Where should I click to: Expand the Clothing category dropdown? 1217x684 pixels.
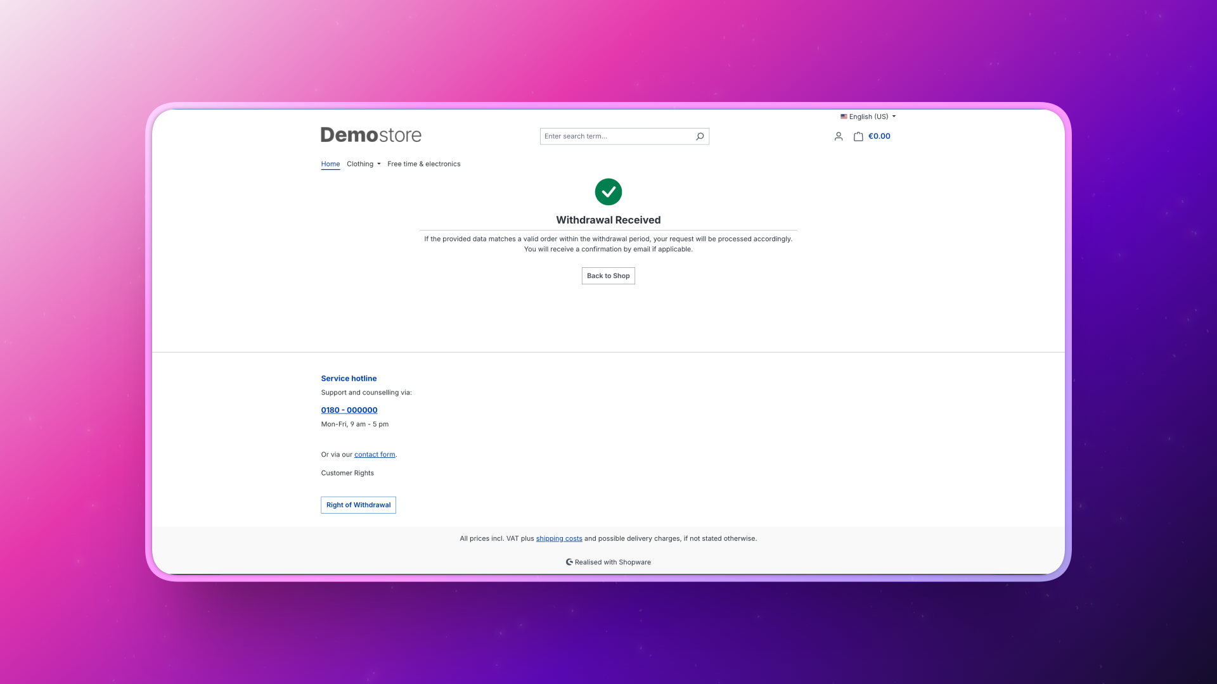coord(364,164)
